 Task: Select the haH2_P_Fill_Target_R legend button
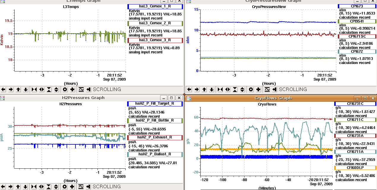pos(155,104)
